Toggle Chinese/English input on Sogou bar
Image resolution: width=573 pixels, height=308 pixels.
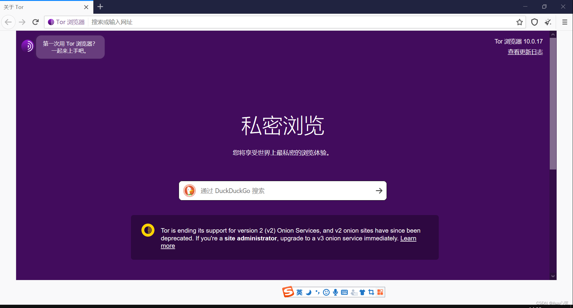point(299,292)
